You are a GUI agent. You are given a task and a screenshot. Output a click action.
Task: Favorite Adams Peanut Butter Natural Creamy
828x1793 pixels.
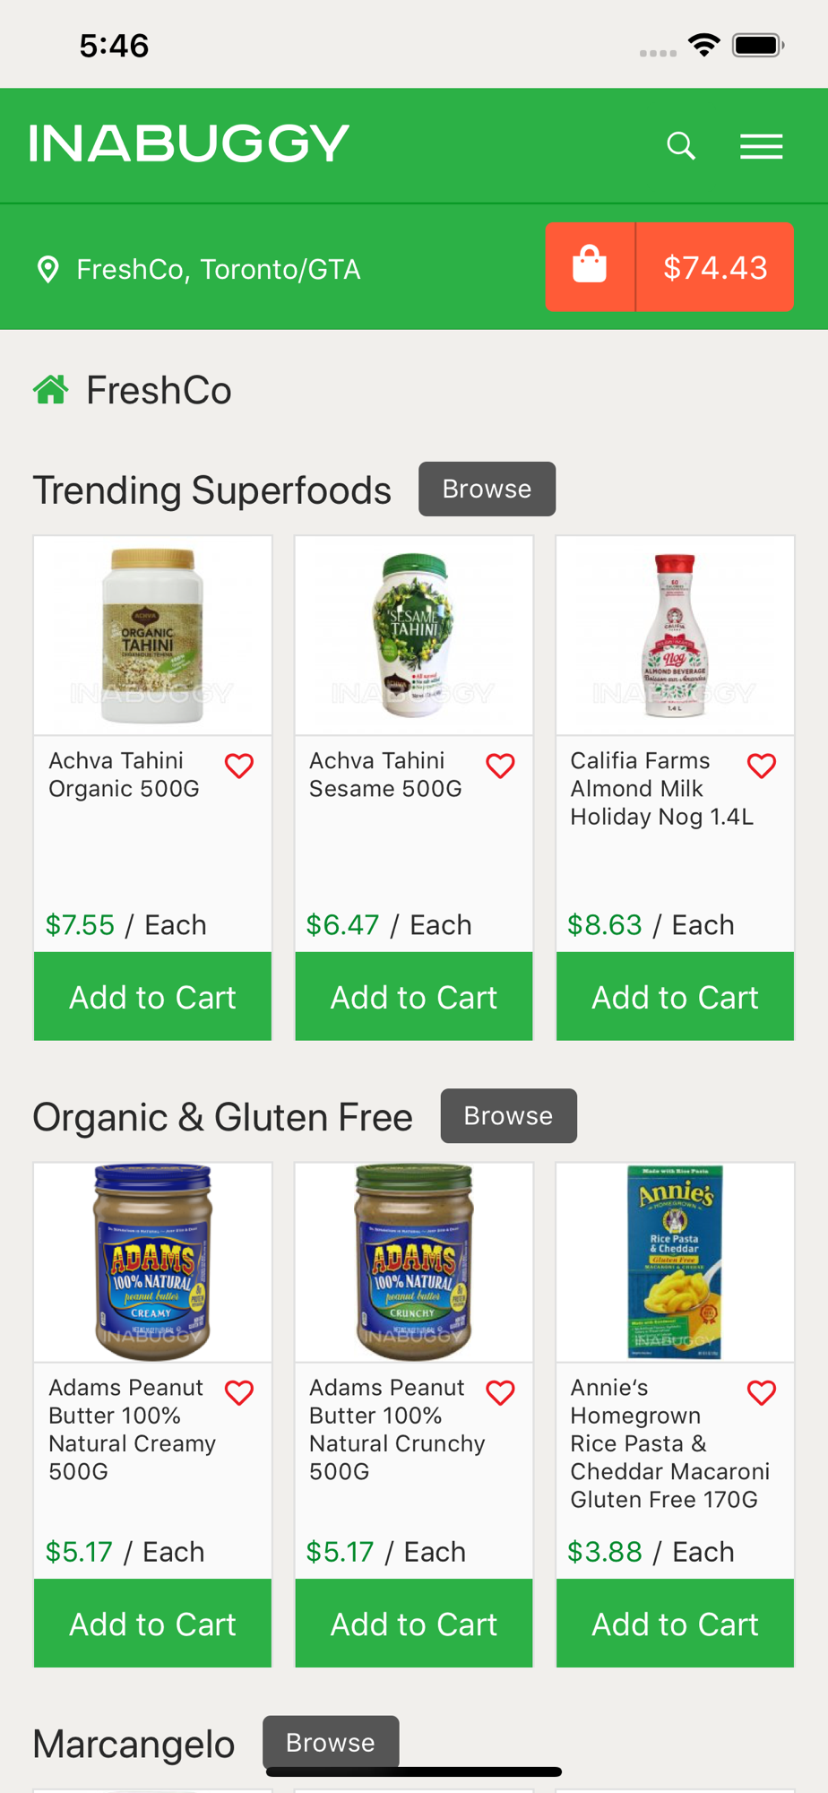tap(239, 1392)
